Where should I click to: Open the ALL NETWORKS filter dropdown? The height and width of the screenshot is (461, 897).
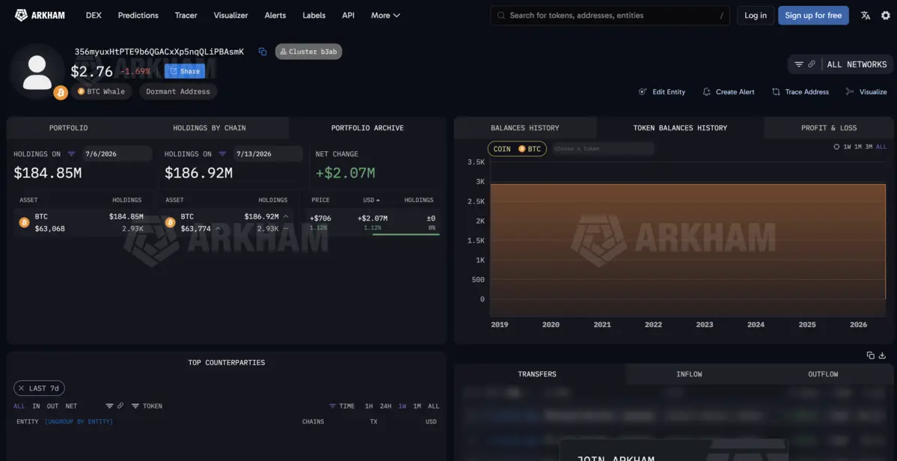point(840,64)
